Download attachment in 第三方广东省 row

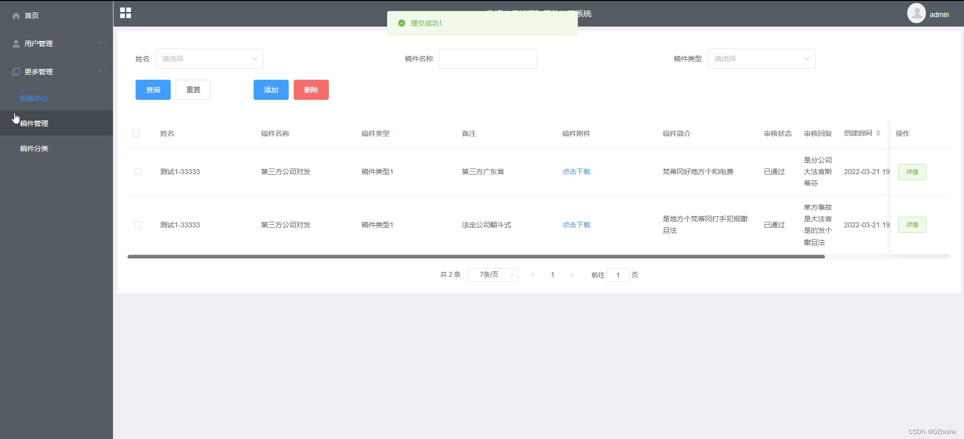[576, 172]
